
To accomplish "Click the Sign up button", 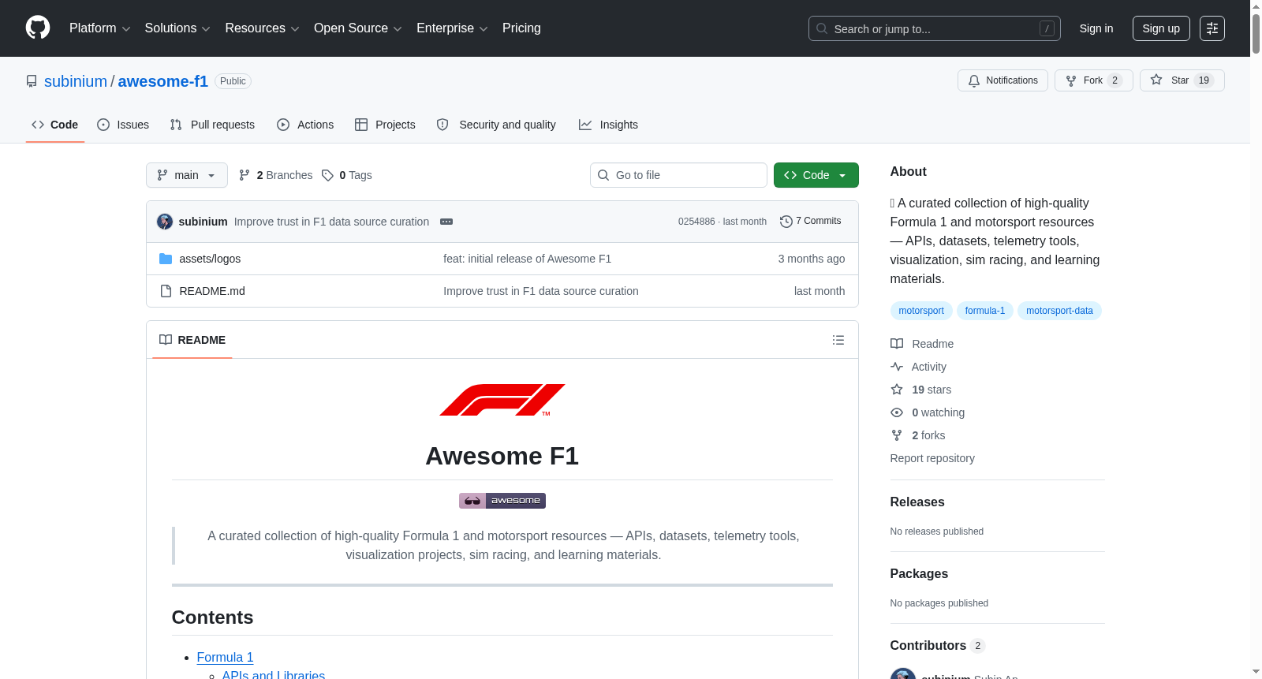I will coord(1161,28).
